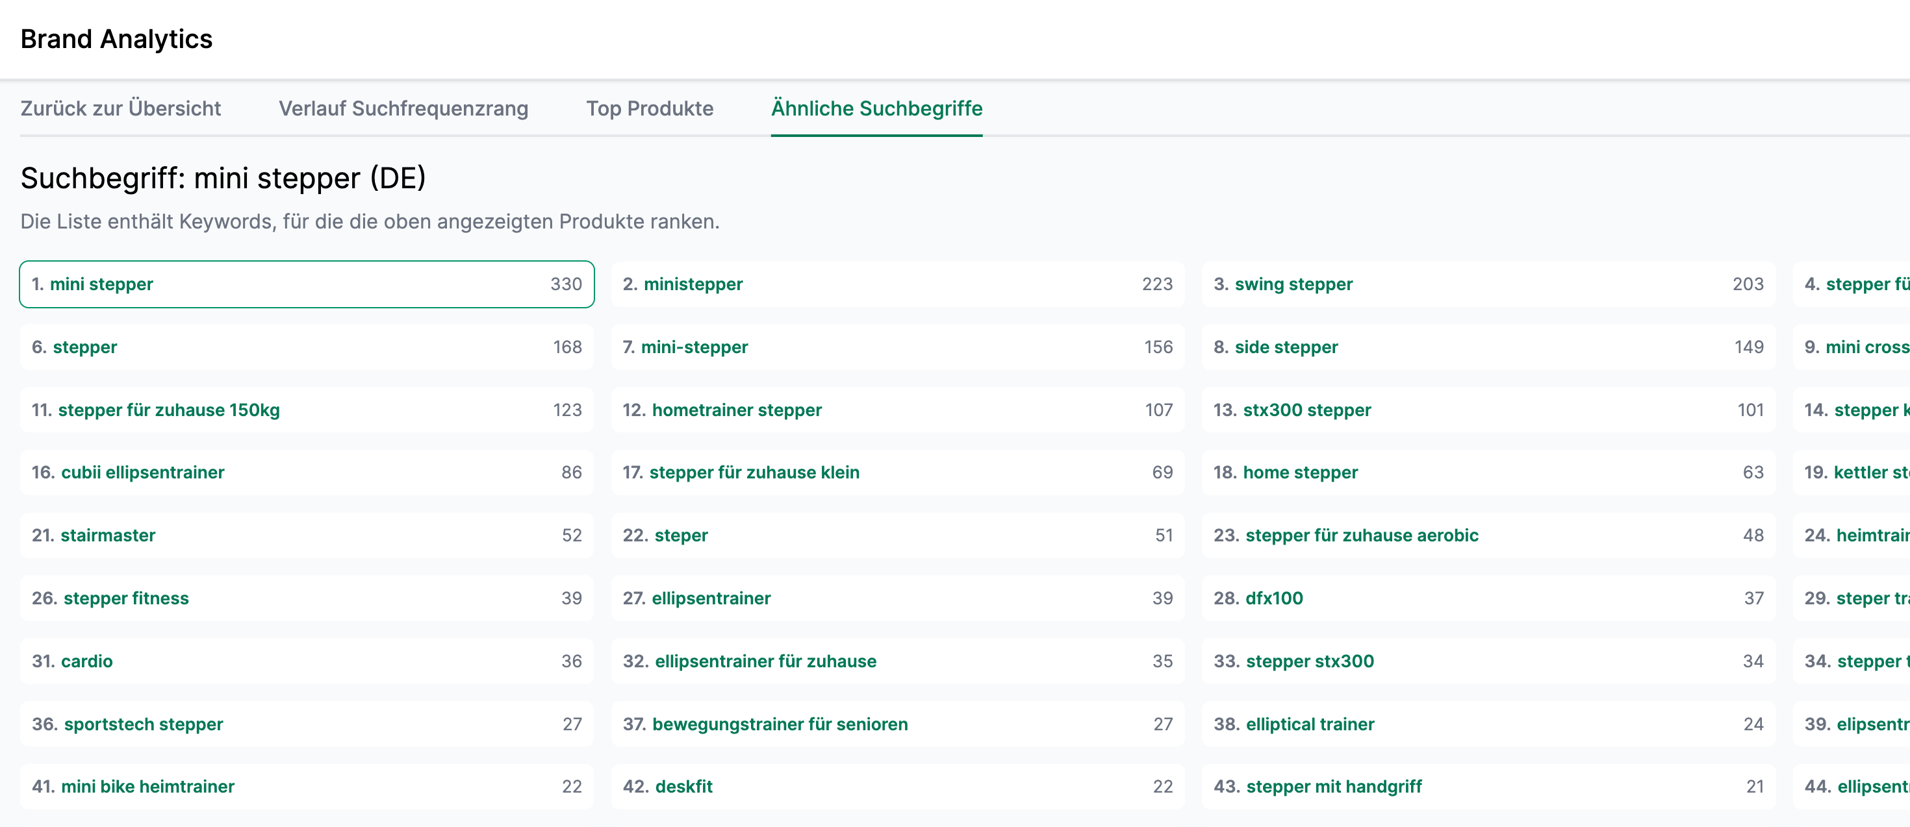Open the '4. stepper fü' keyword card

1852,284
